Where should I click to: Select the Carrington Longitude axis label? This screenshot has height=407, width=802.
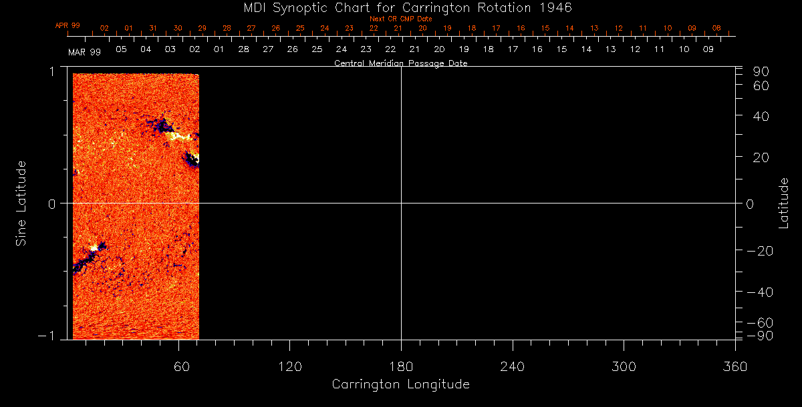400,384
